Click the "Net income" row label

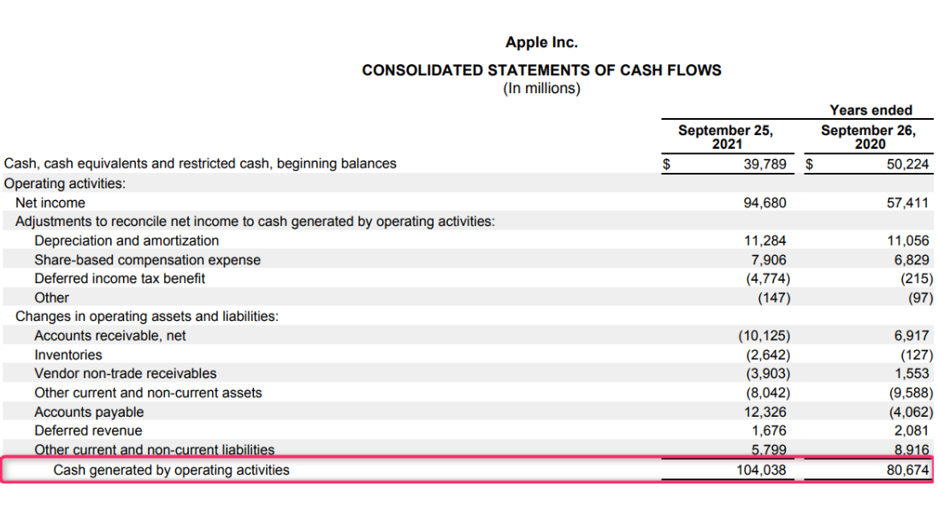[50, 203]
